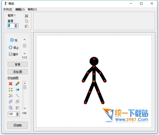Click the stickman left hand handle
The width and height of the screenshot is (159, 135).
[x=83, y=81]
